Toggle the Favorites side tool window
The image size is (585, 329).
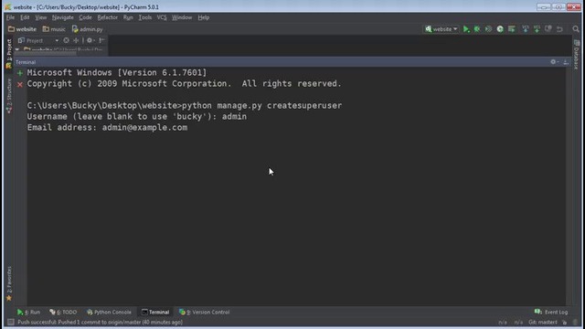pos(9,283)
